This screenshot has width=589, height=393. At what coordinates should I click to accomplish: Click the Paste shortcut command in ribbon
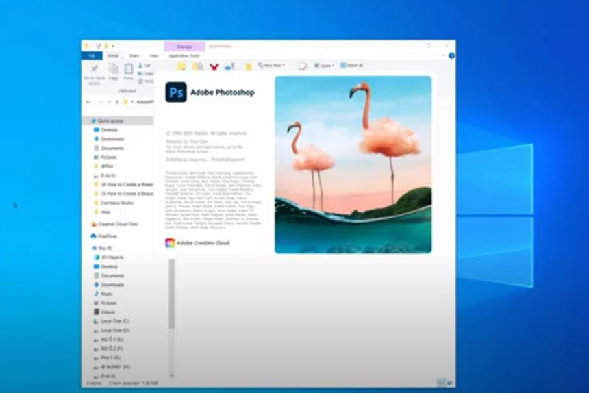click(146, 81)
